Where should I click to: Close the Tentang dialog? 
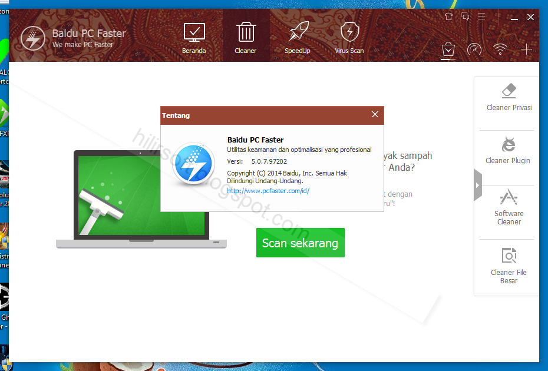click(x=375, y=115)
